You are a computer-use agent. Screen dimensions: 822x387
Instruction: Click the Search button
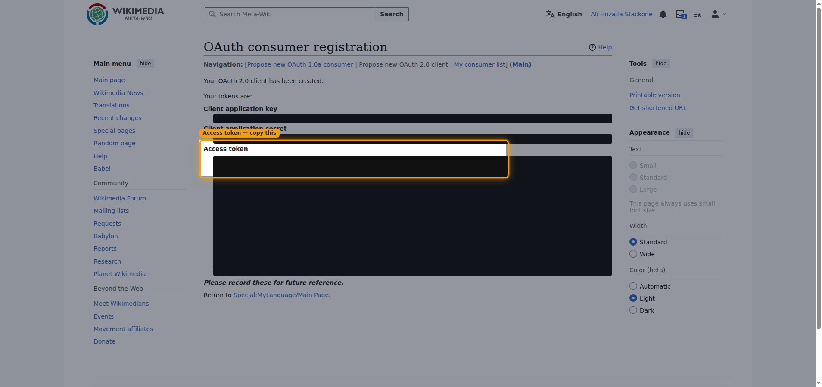point(392,14)
